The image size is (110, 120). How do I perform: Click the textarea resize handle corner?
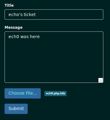tap(101, 80)
